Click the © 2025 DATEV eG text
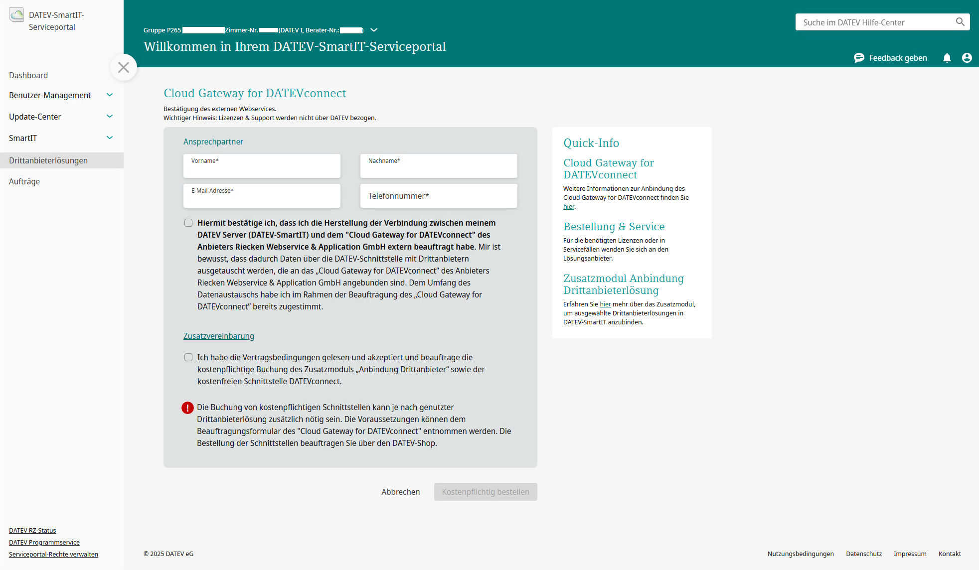Image resolution: width=979 pixels, height=570 pixels. point(168,554)
